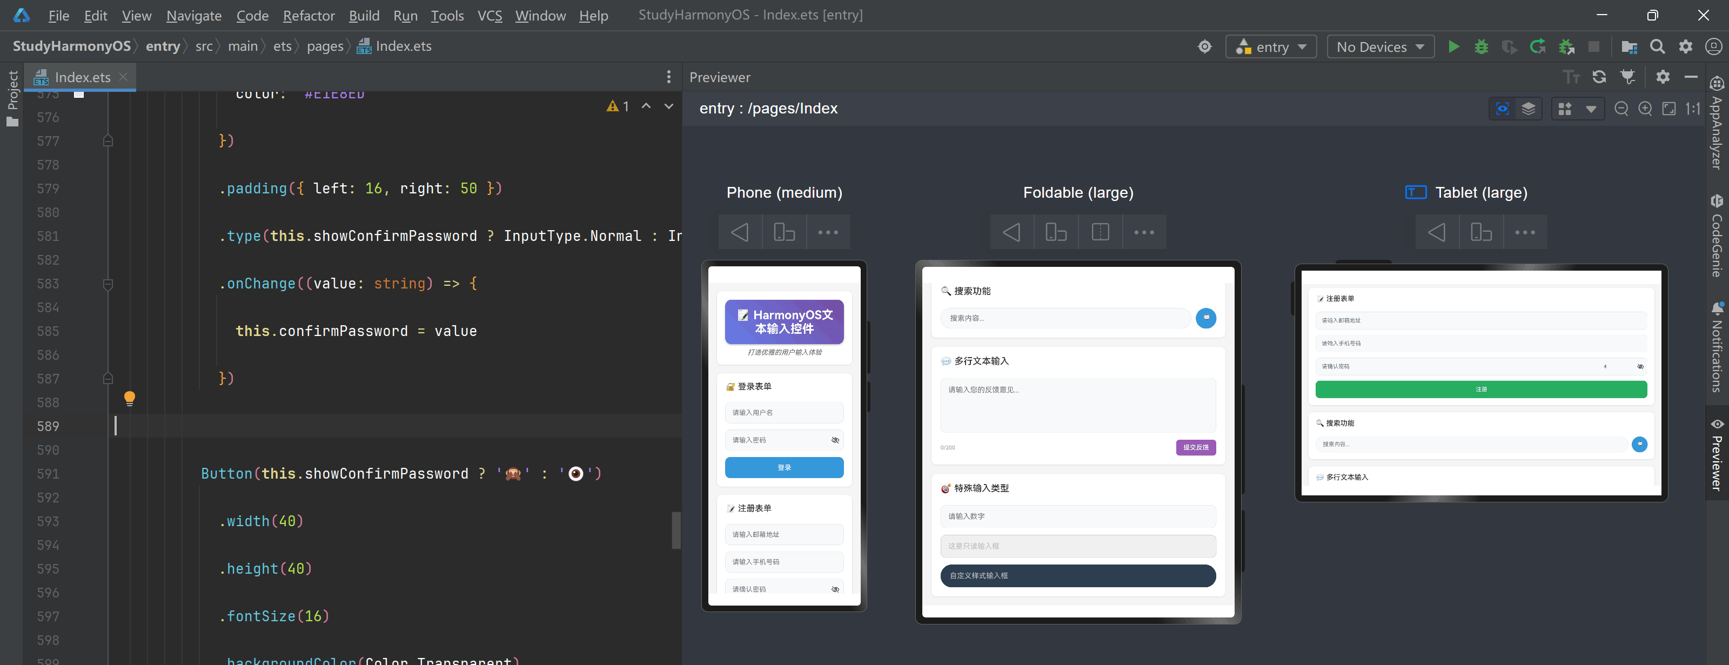Open the Refactor menu
This screenshot has width=1729, height=665.
308,16
